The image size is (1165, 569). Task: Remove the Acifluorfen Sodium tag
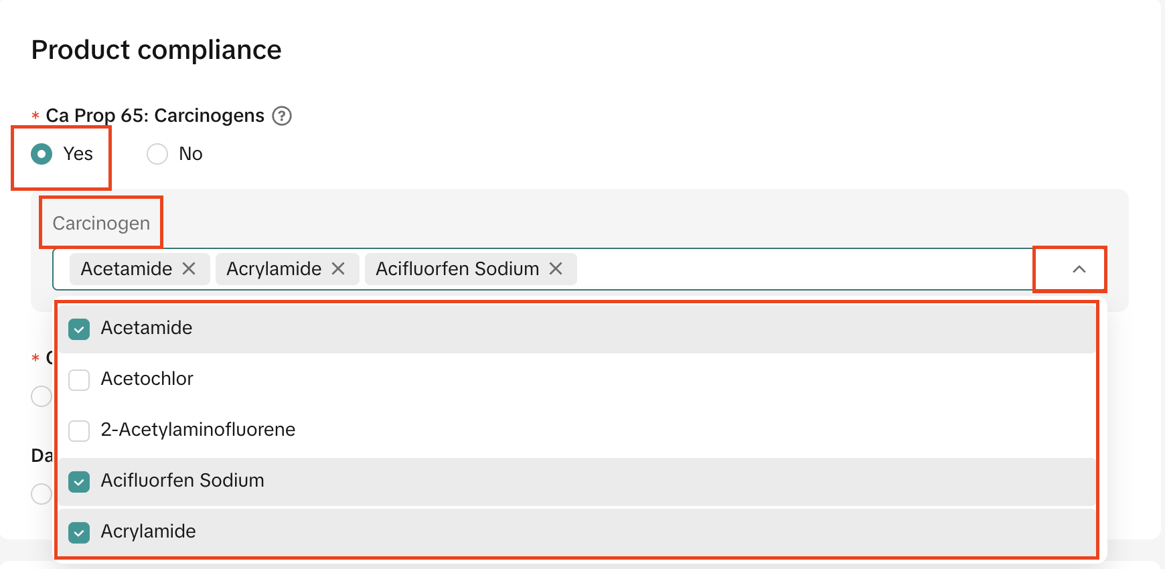pos(556,268)
